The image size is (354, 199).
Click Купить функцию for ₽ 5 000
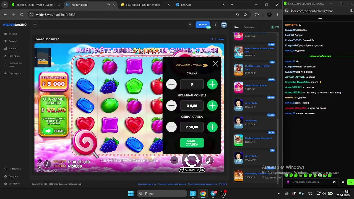pyautogui.click(x=54, y=81)
